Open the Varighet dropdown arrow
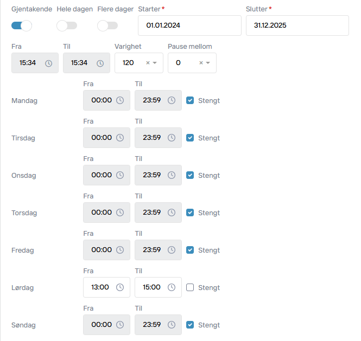The width and height of the screenshot is (361, 341). point(155,63)
